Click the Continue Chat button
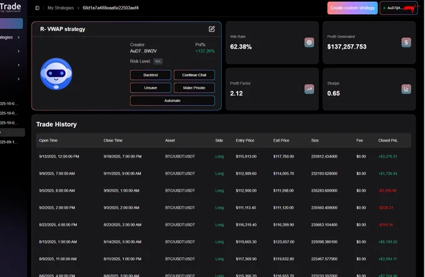The height and width of the screenshot is (277, 425). click(x=194, y=75)
